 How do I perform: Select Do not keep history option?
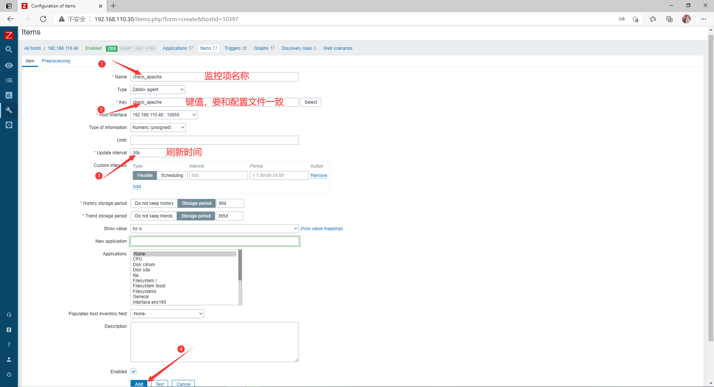click(154, 203)
